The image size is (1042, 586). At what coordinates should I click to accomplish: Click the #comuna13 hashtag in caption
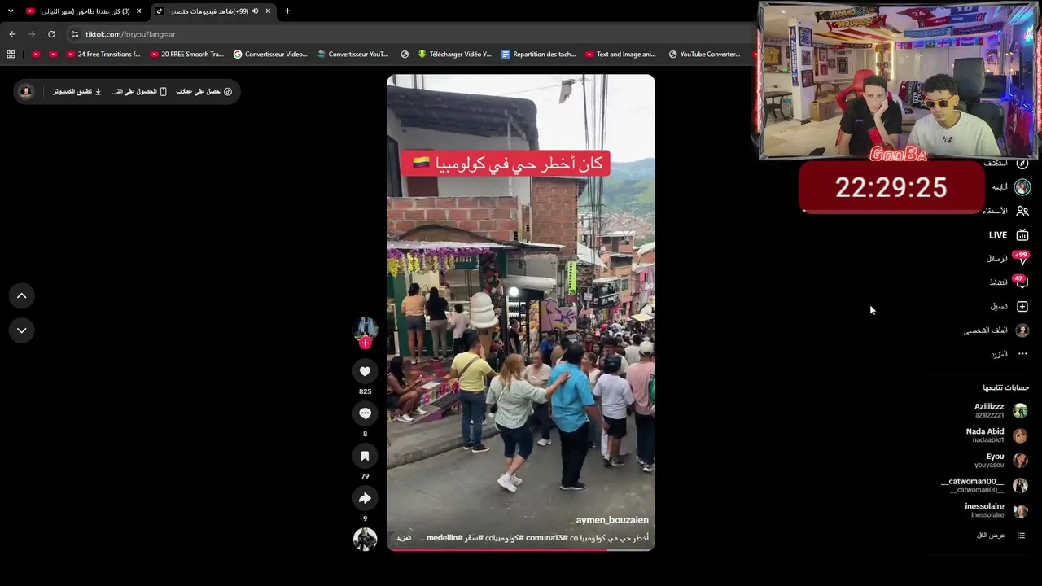point(546,538)
